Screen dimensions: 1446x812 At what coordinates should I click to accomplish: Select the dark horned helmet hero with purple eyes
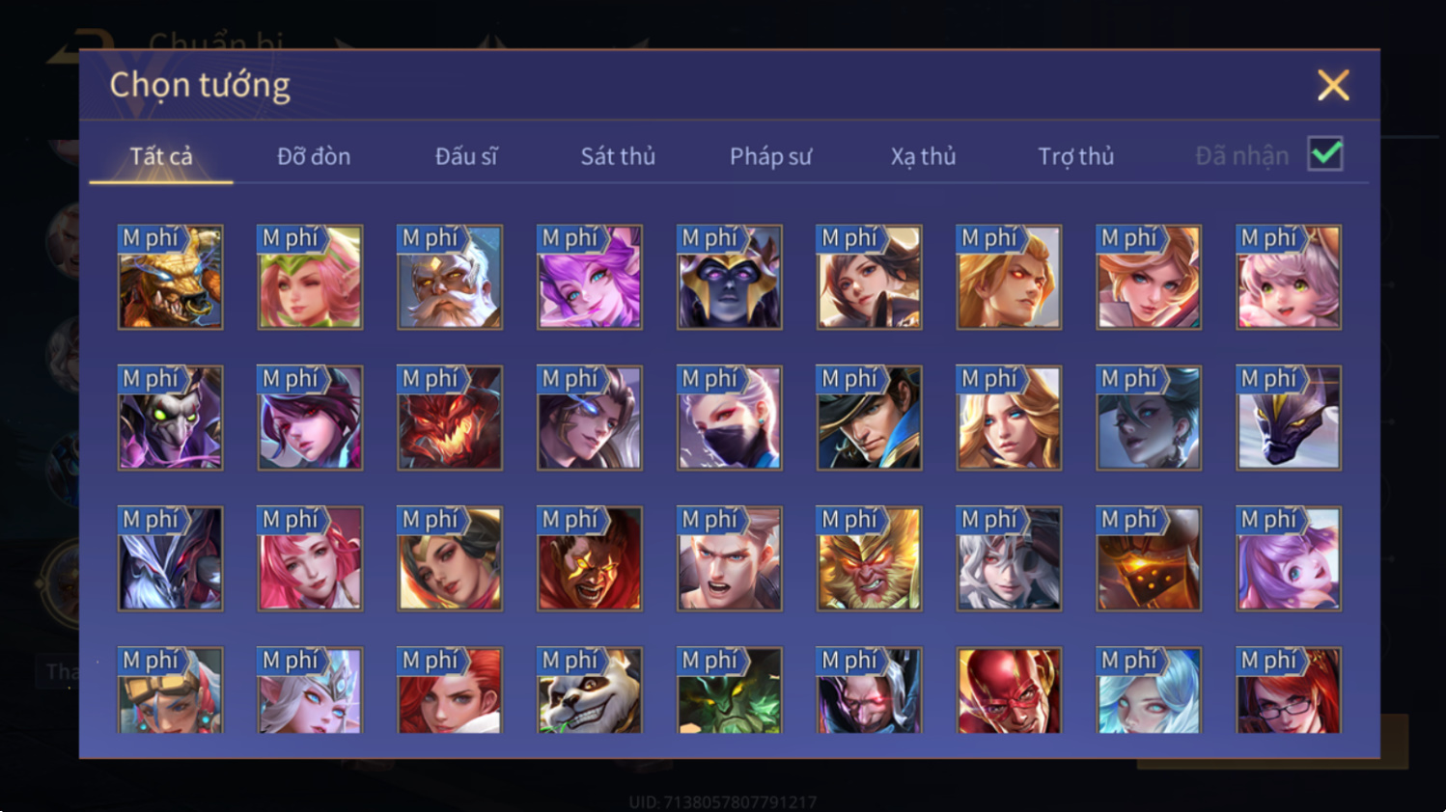point(730,278)
